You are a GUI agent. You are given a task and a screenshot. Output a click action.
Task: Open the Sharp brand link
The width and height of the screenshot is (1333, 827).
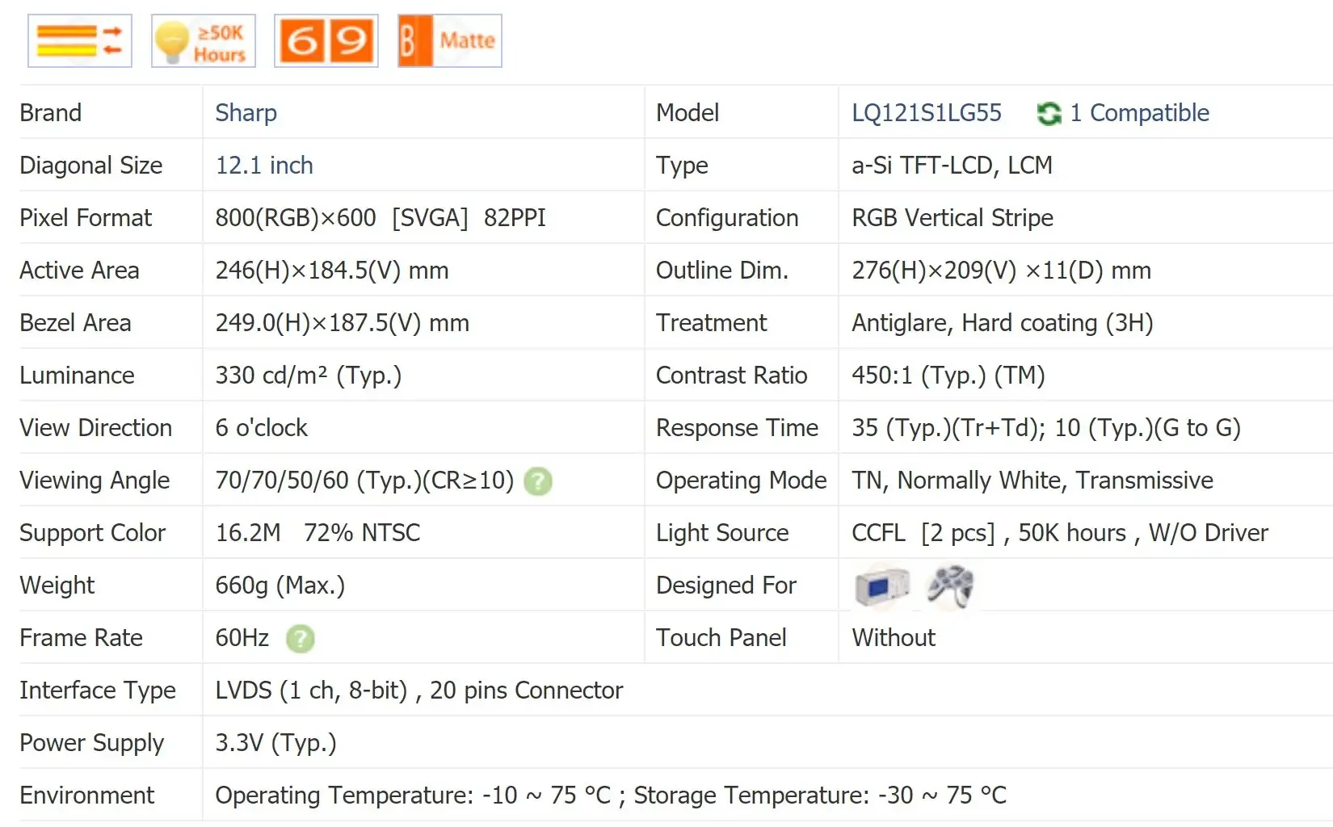point(246,113)
